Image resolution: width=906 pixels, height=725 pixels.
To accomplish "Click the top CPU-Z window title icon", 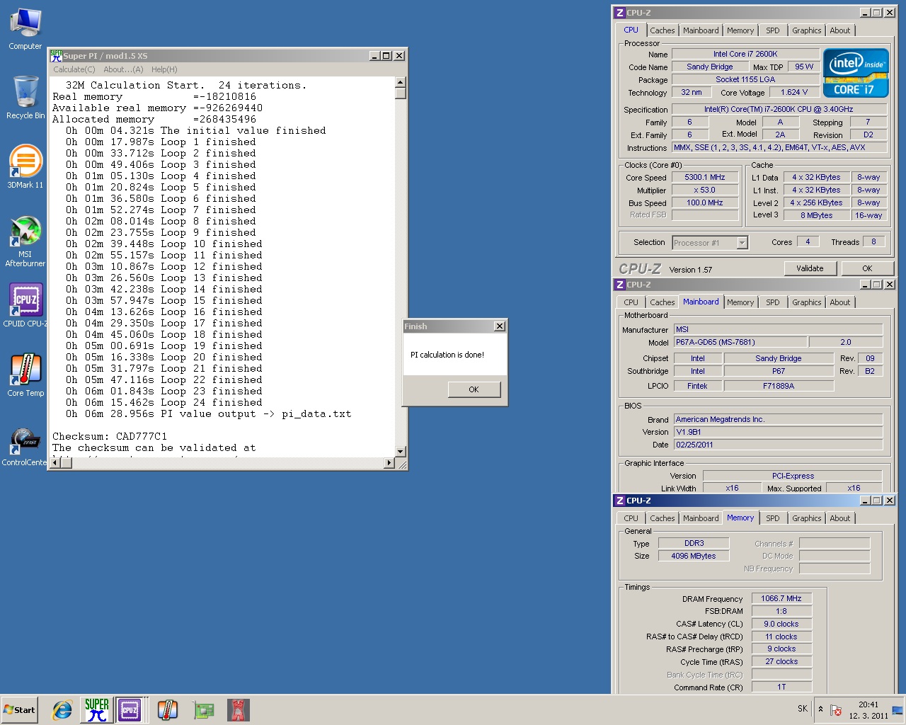I will click(x=620, y=13).
